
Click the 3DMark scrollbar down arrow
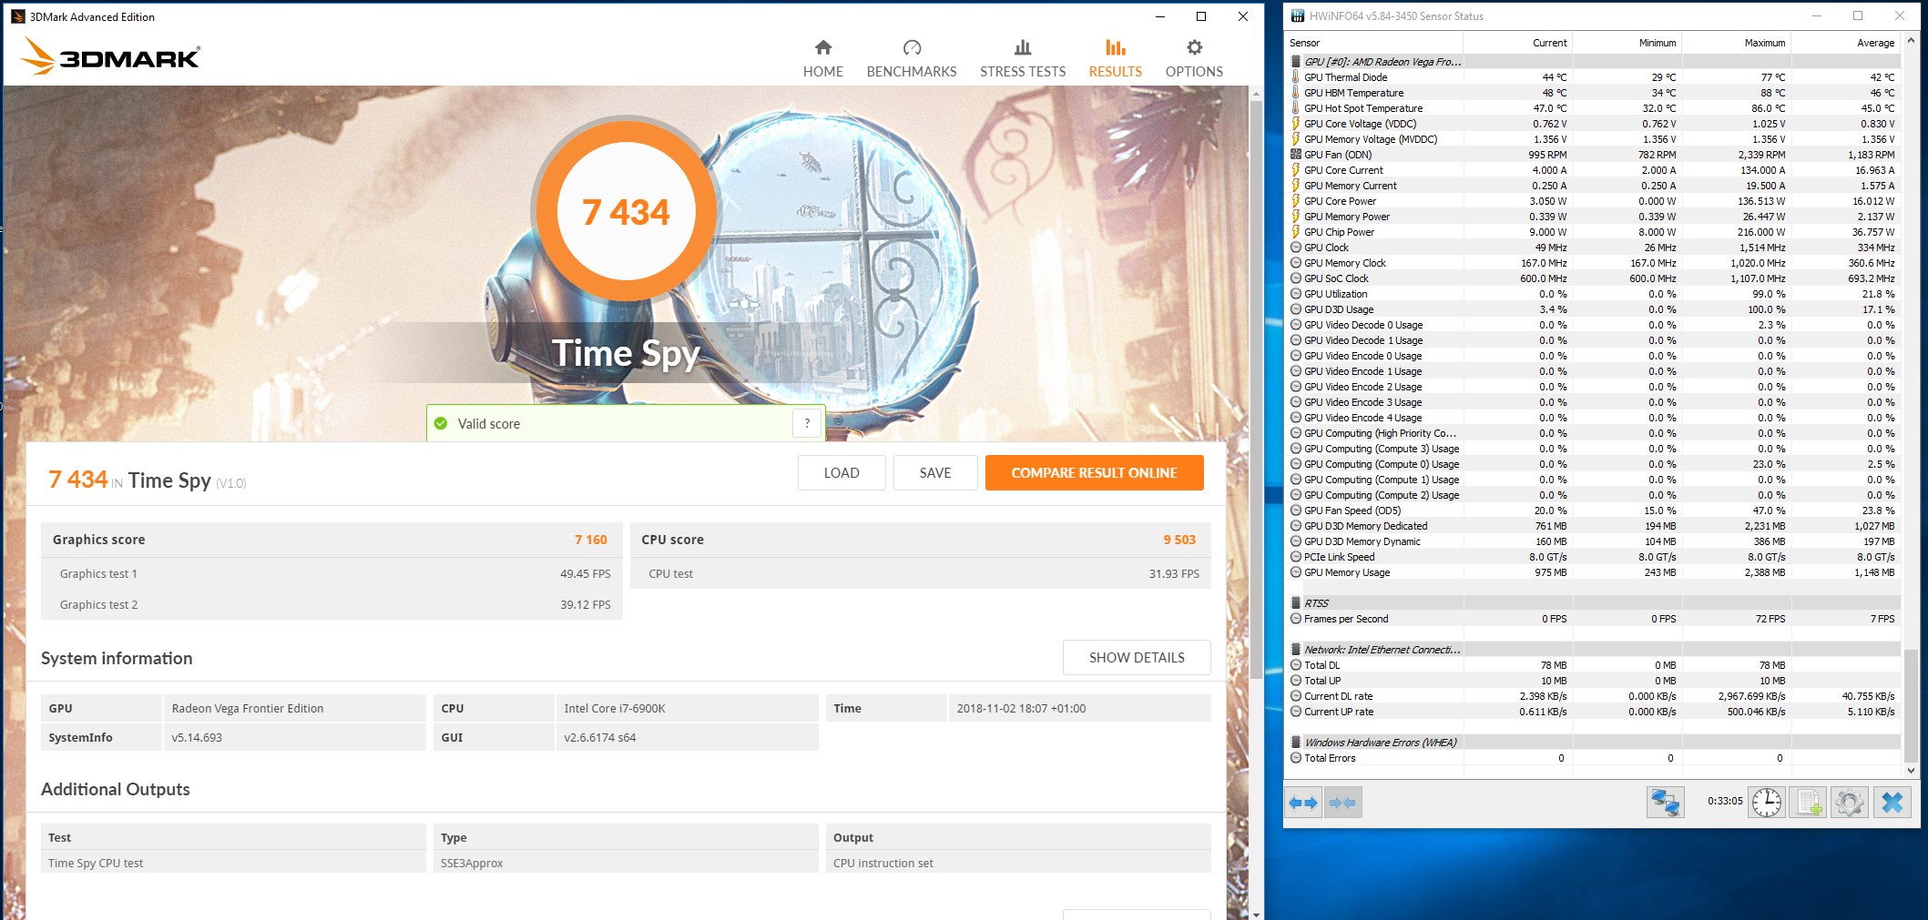[1256, 914]
